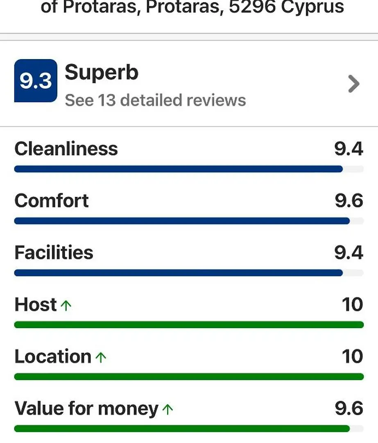Click the Cleanliness rating bar
Image resolution: width=378 pixels, height=443 pixels.
[x=189, y=169]
